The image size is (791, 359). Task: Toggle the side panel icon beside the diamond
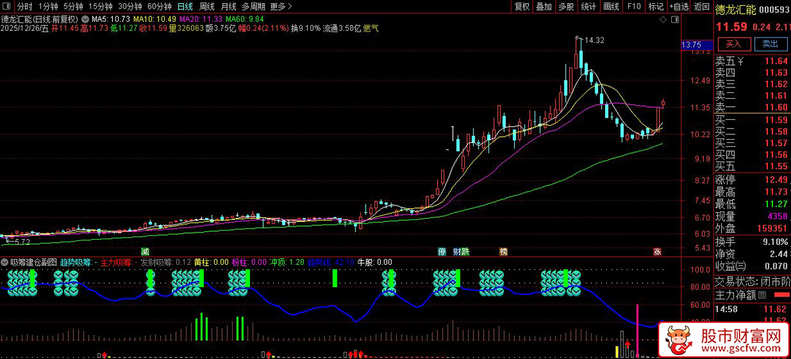tap(674, 20)
